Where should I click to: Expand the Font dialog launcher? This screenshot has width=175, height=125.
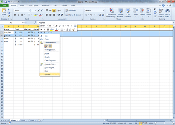[x=43, y=19]
